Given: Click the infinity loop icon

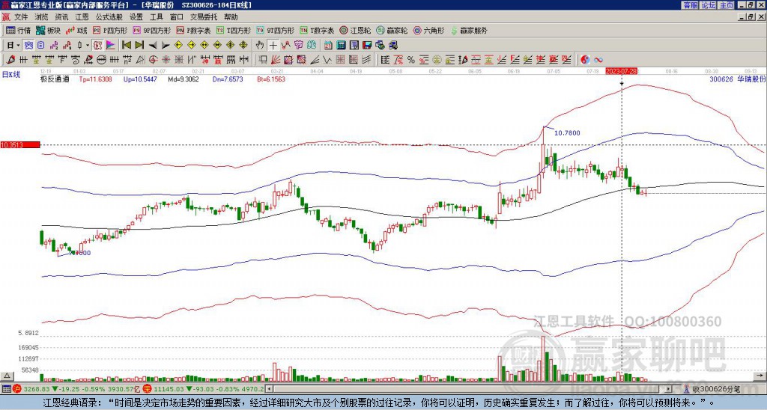Looking at the screenshot, I should pyautogui.click(x=598, y=60).
